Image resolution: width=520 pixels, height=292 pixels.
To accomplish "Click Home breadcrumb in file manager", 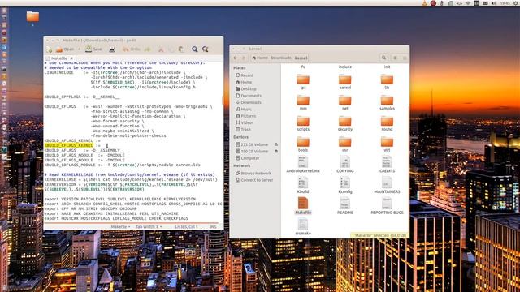I will tap(260, 58).
